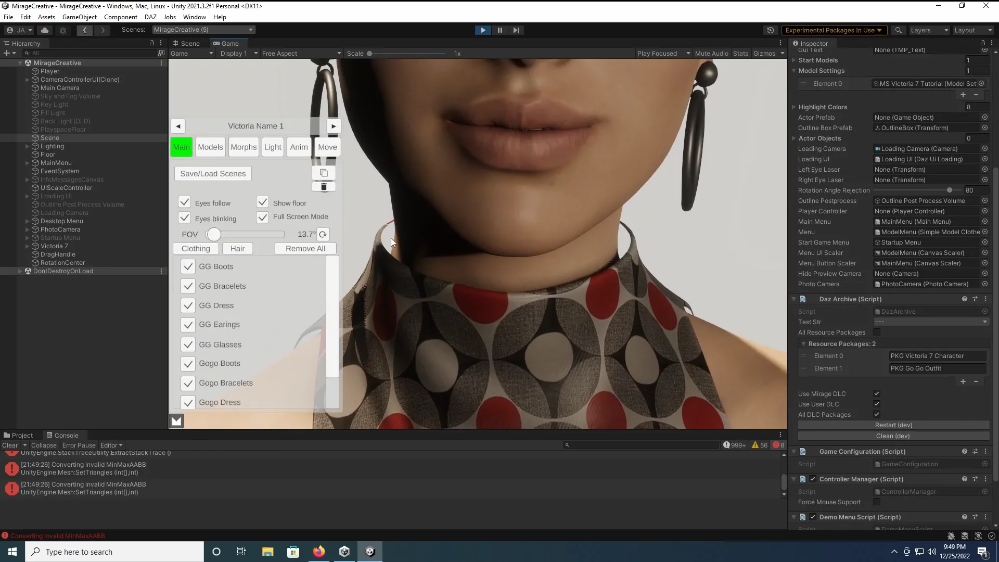Image resolution: width=999 pixels, height=562 pixels.
Task: Expand Victoria 7 in the Hierarchy
Action: click(27, 246)
